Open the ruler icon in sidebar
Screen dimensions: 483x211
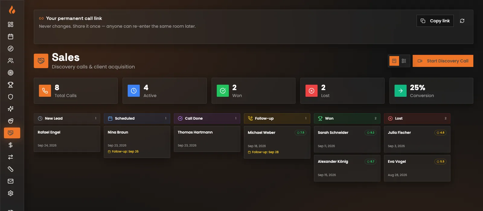tap(11, 169)
